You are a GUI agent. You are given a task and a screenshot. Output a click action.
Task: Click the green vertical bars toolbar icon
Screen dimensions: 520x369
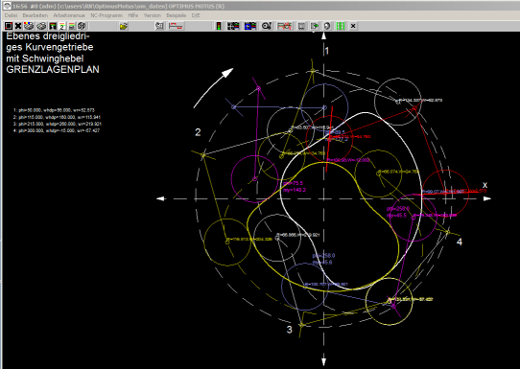pos(341,26)
